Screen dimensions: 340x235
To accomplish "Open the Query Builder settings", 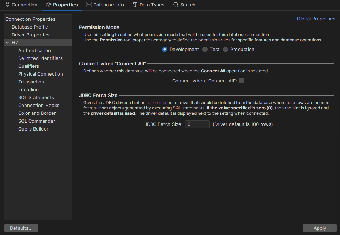I will click(33, 129).
